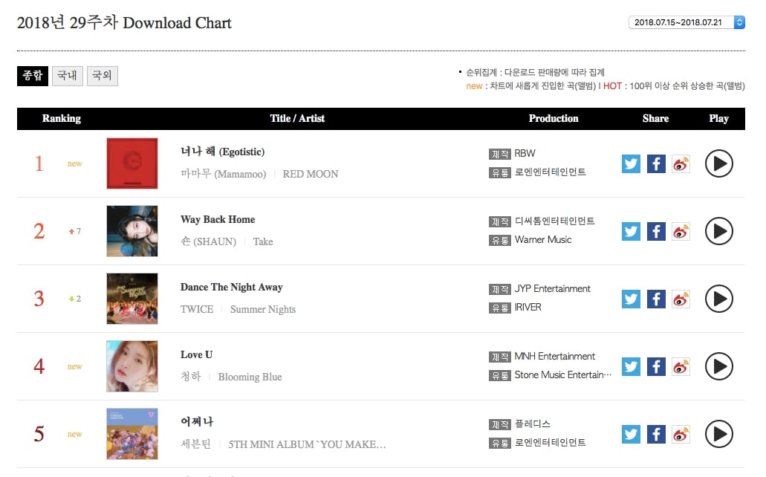Viewport: 766px width, 477px height.
Task: Open the Dance The Night Away title link
Action: [231, 287]
